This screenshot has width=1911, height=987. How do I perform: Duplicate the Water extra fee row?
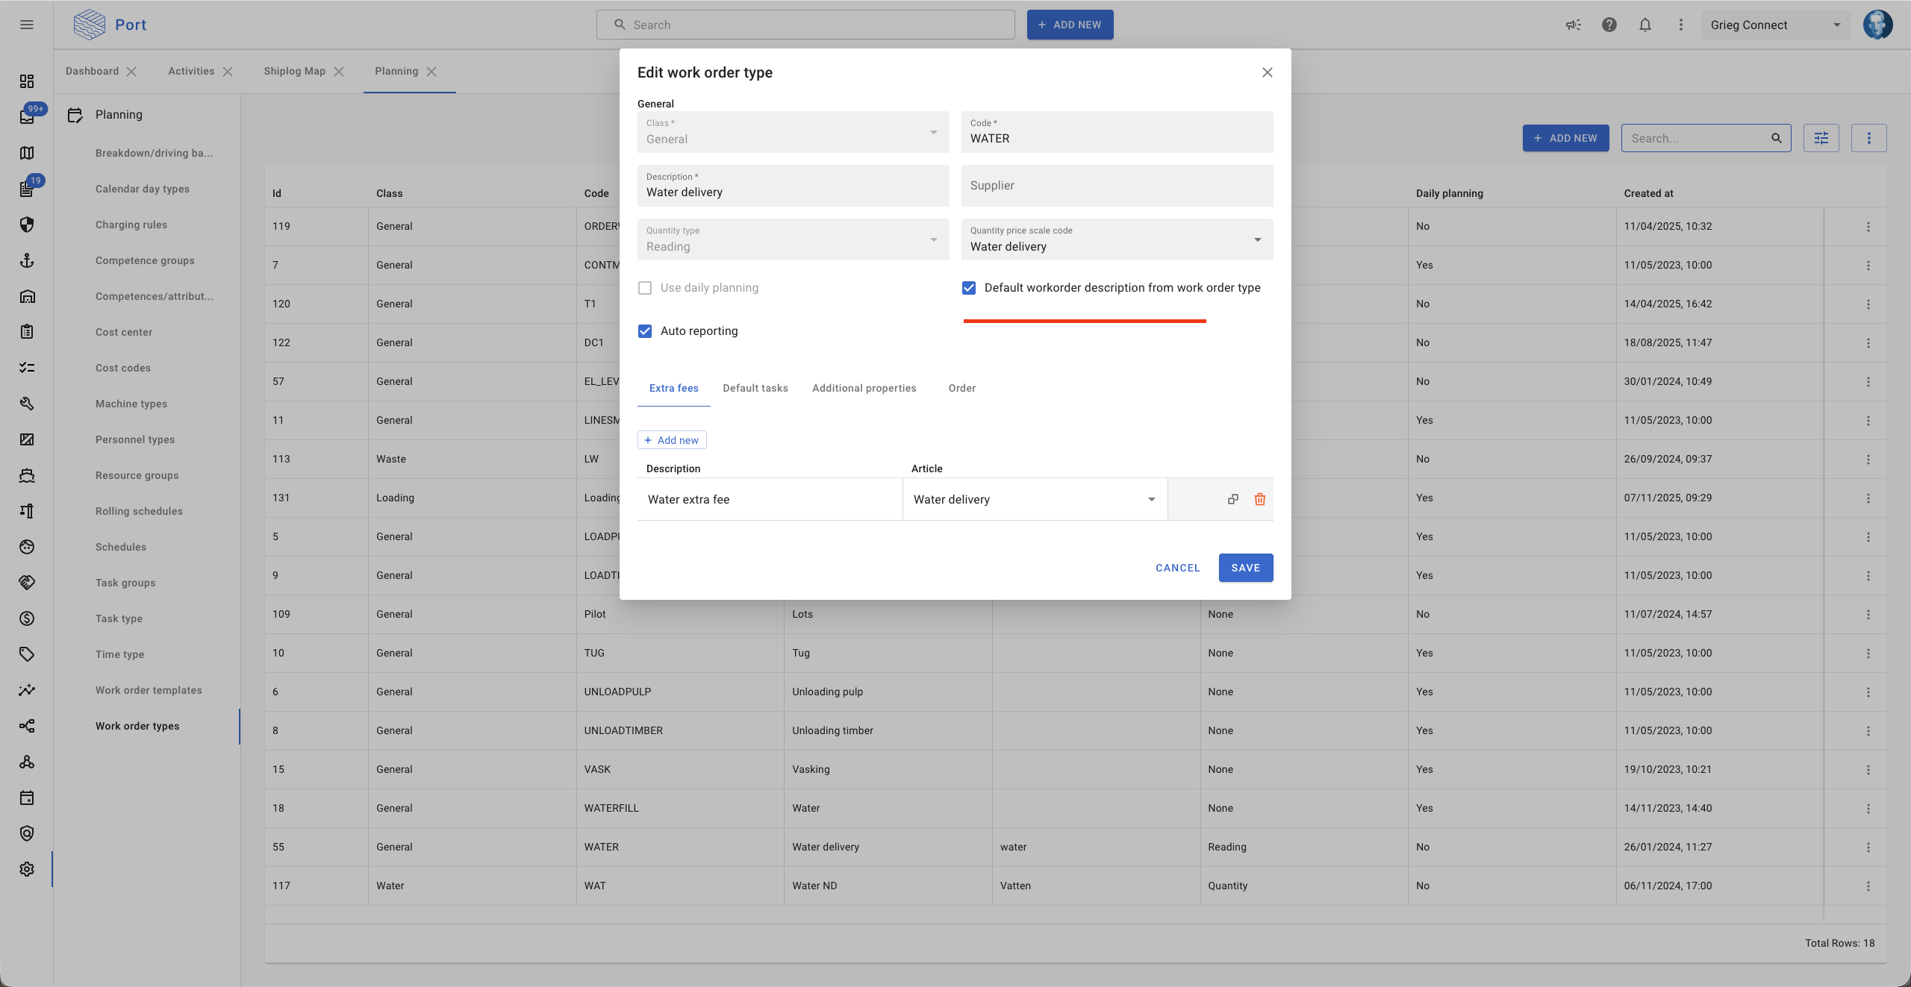(x=1232, y=499)
